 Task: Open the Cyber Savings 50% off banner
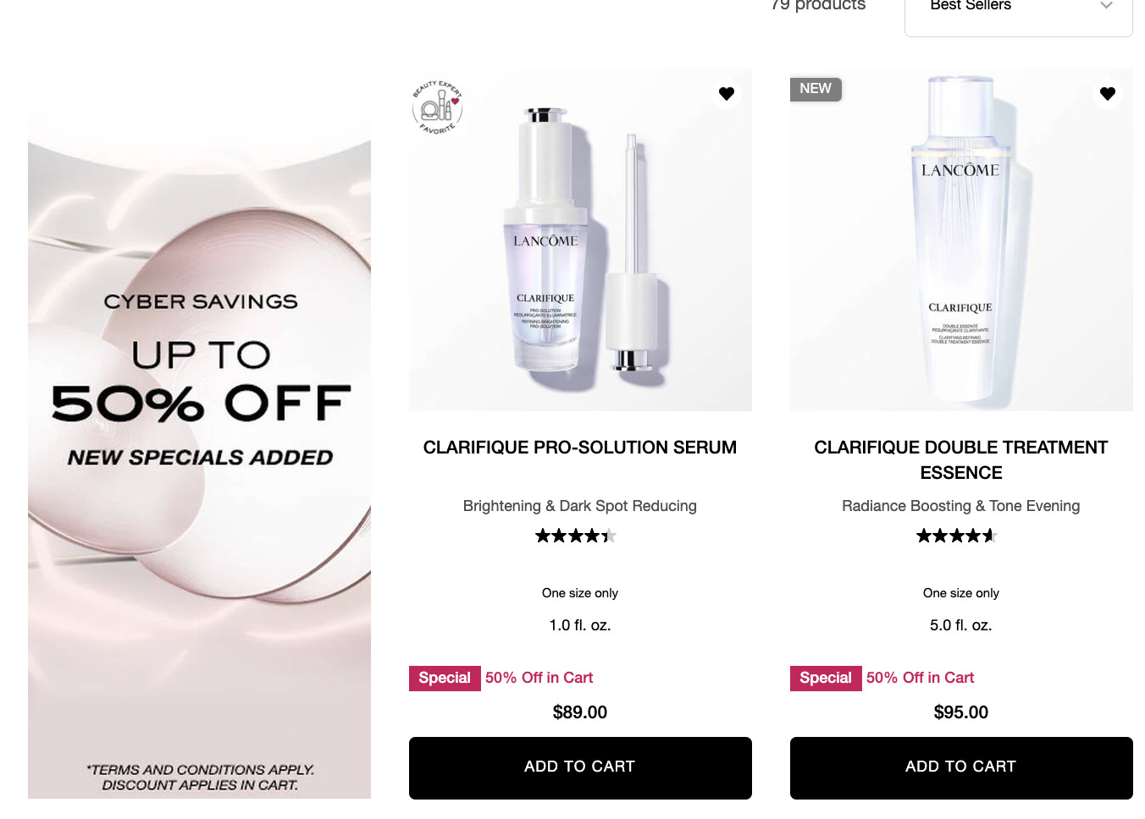click(199, 434)
